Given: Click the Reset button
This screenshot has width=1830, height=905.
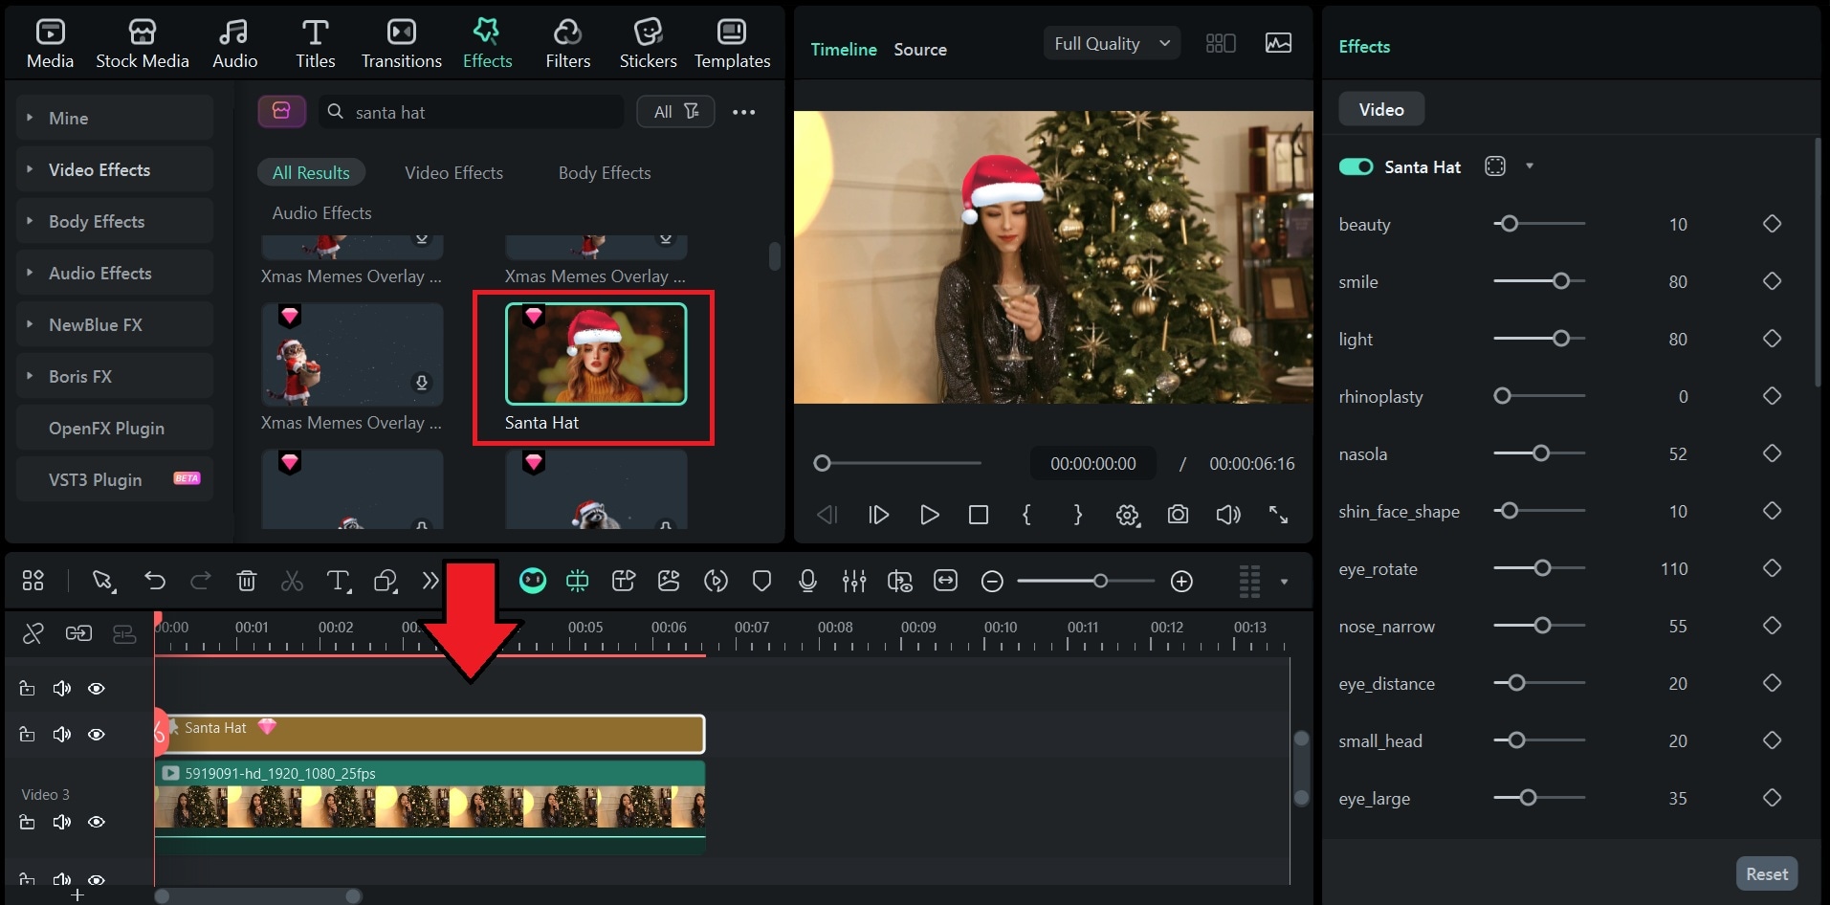Looking at the screenshot, I should pos(1765,873).
